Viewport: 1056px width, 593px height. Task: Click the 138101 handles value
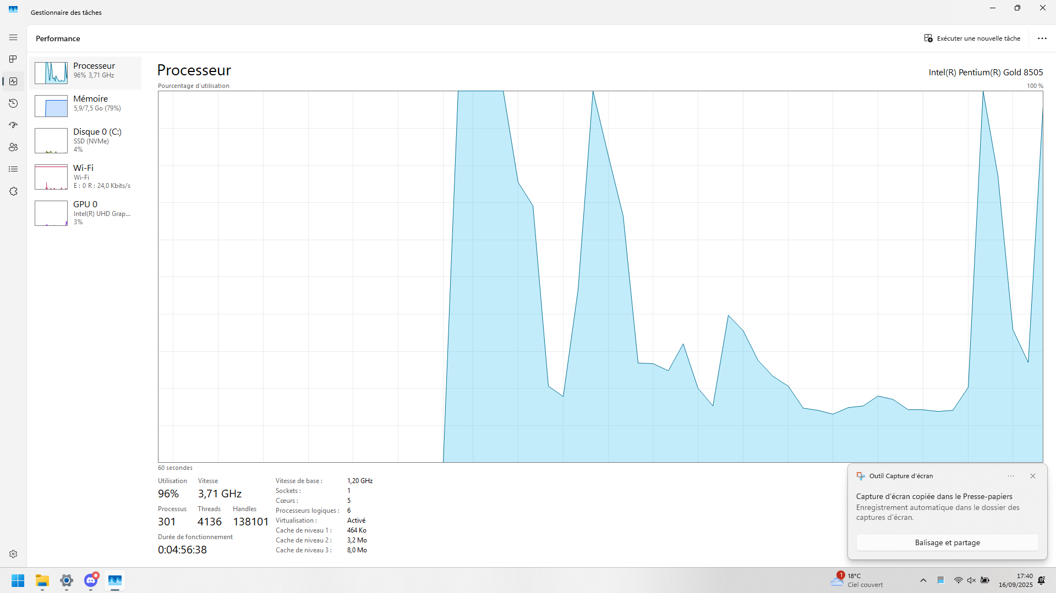pos(250,522)
